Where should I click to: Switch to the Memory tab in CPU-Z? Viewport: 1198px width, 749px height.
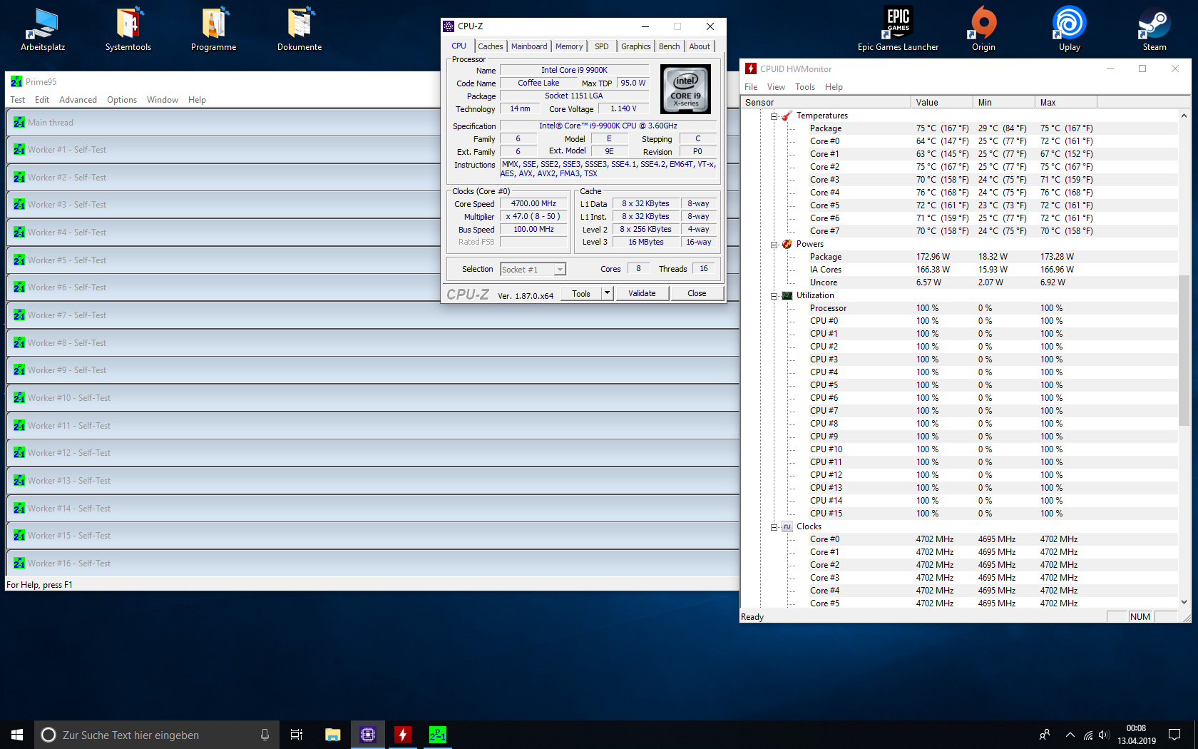coord(569,46)
